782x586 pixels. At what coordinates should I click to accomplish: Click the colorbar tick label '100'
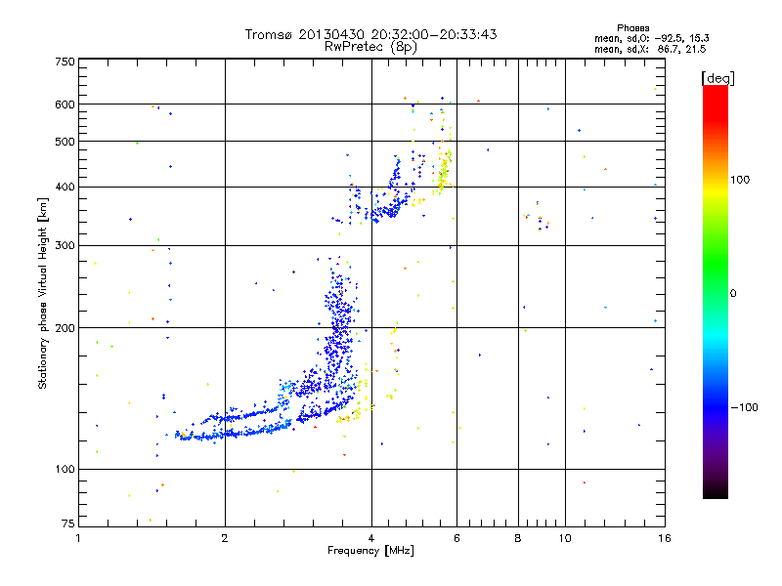pyautogui.click(x=740, y=180)
